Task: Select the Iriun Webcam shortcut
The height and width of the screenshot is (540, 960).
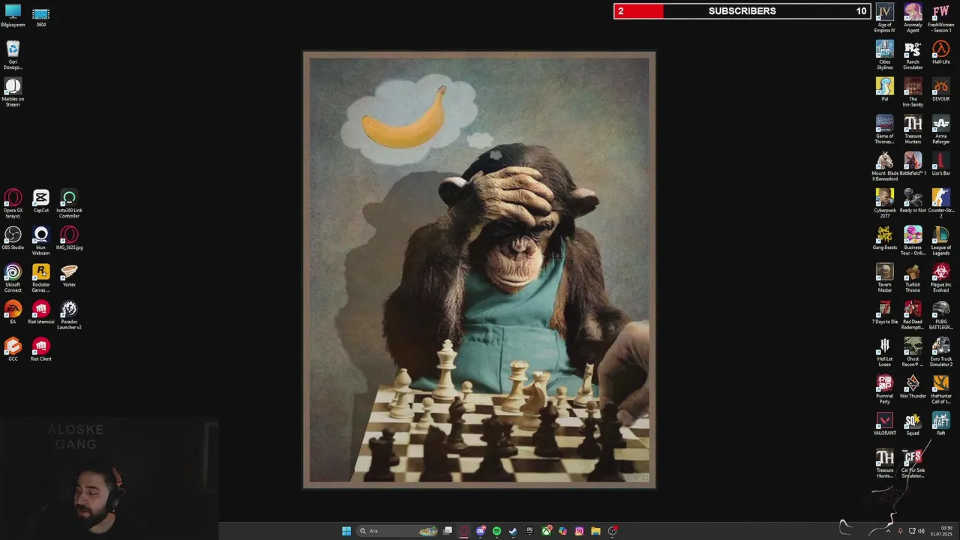Action: pyautogui.click(x=41, y=241)
